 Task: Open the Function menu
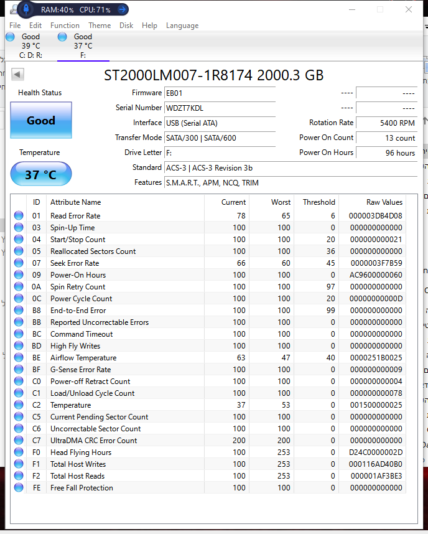tap(65, 26)
